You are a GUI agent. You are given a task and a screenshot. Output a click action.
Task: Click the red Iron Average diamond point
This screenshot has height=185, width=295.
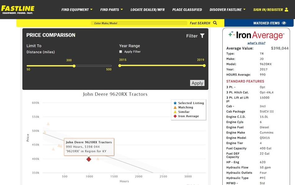pos(89,159)
